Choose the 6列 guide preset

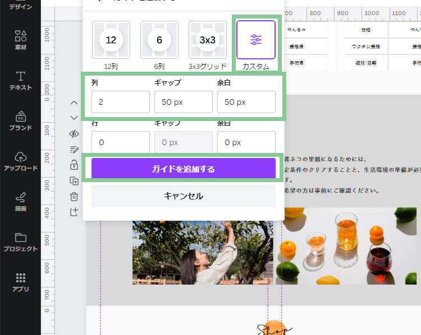coord(159,40)
